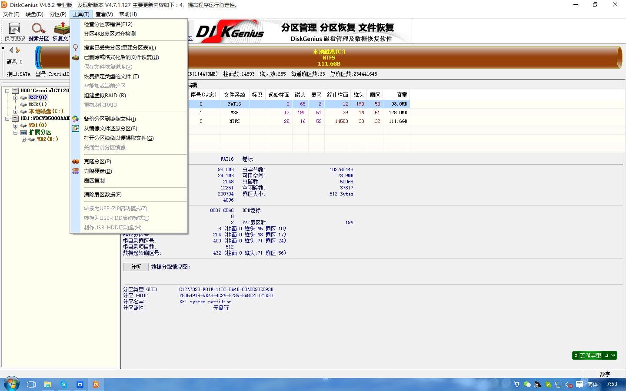Click the 恢复文件 (Recover Files) toolbar icon

click(61, 30)
